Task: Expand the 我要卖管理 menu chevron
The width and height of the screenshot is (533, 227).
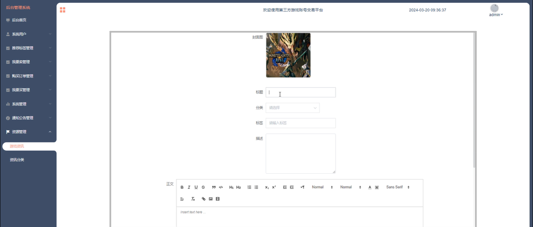Action: (x=50, y=62)
